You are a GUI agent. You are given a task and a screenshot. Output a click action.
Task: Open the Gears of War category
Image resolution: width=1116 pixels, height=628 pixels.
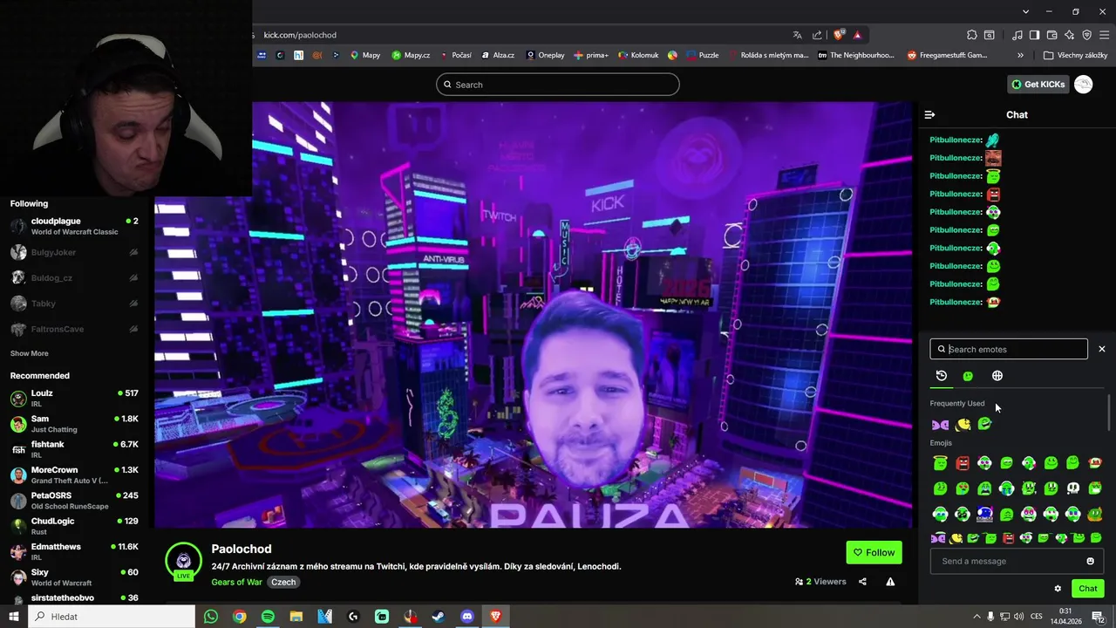[236, 582]
